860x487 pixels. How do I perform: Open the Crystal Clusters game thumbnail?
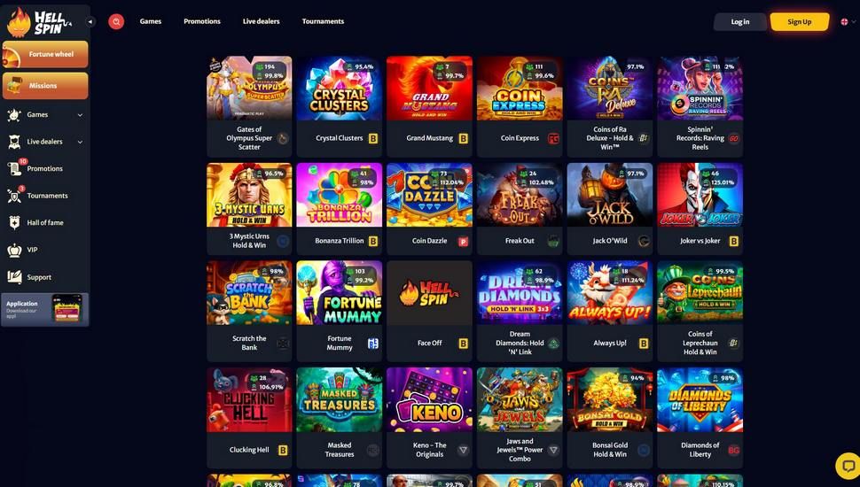[x=339, y=89]
